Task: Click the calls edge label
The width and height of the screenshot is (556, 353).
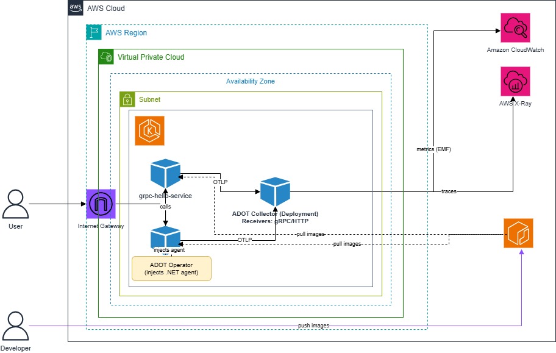Action: pos(165,207)
